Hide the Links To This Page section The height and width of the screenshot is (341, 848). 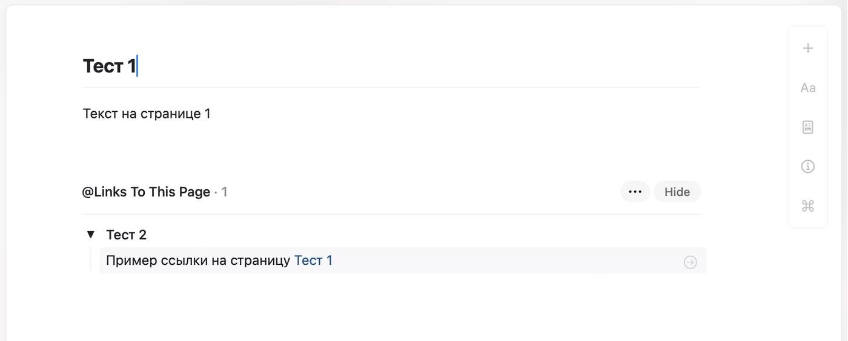click(x=677, y=192)
